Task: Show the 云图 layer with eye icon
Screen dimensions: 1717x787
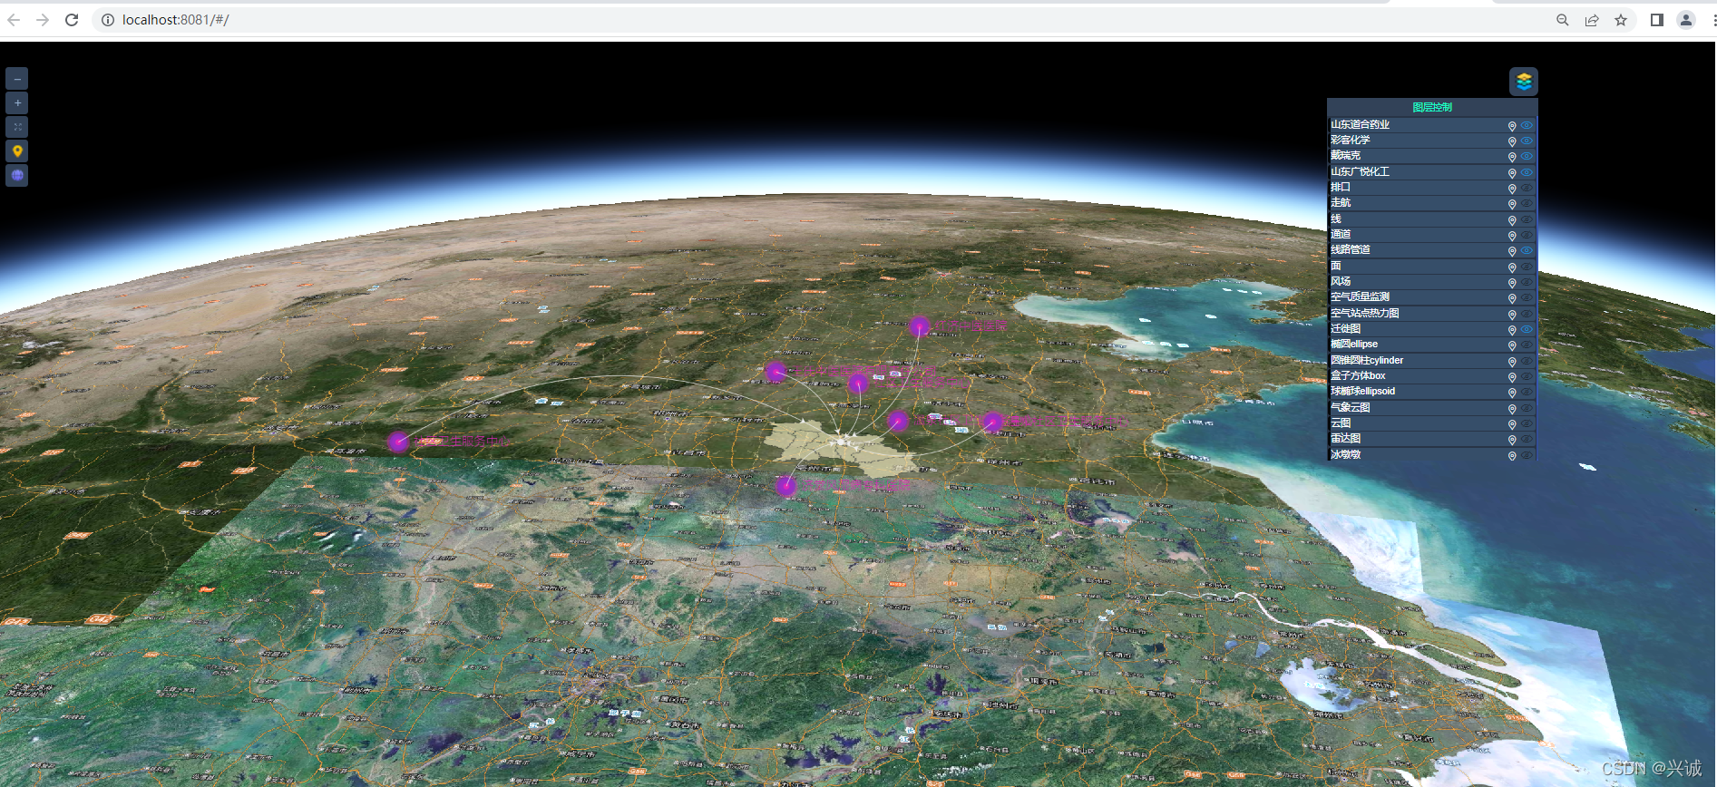Action: tap(1527, 423)
